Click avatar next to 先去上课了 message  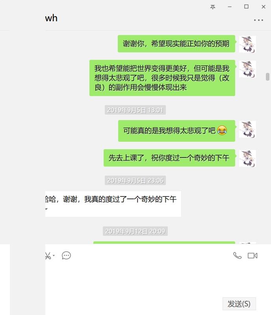(247, 158)
